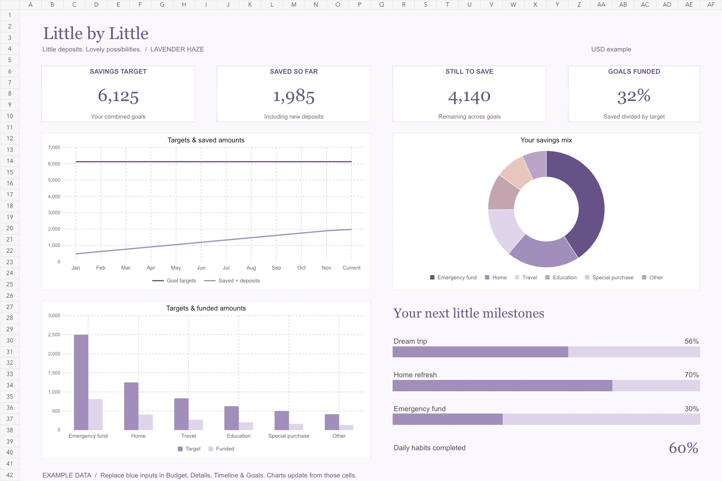Image resolution: width=722 pixels, height=481 pixels.
Task: Select the savings target value 6,125
Action: tap(118, 96)
